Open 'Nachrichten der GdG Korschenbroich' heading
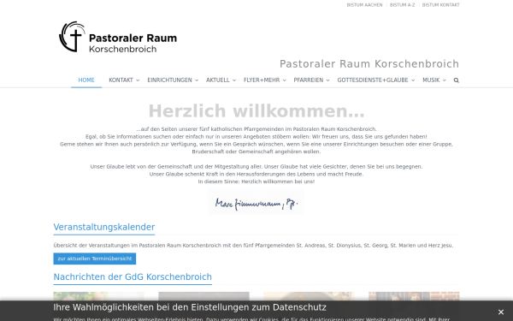513x321 pixels. coord(133,277)
